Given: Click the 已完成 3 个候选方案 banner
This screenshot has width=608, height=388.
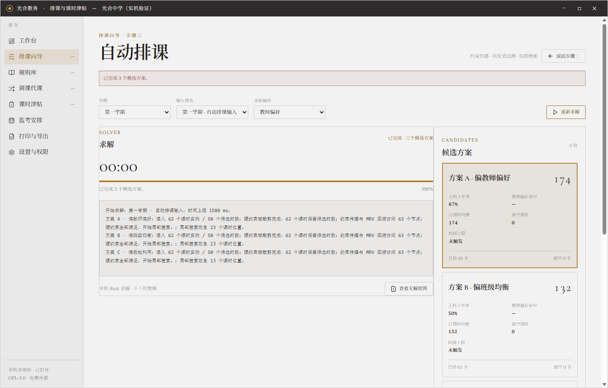Looking at the screenshot, I should coord(342,78).
